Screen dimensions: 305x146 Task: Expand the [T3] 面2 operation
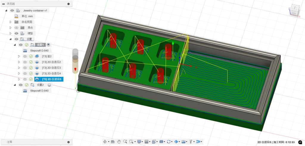tap(19, 56)
